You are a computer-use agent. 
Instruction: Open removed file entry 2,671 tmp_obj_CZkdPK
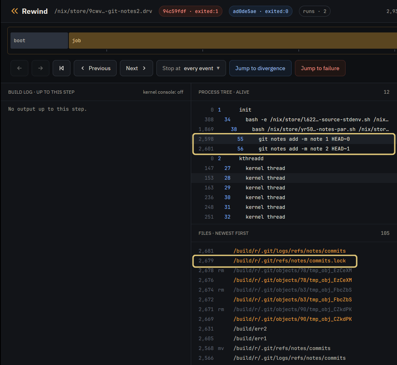[294, 309]
